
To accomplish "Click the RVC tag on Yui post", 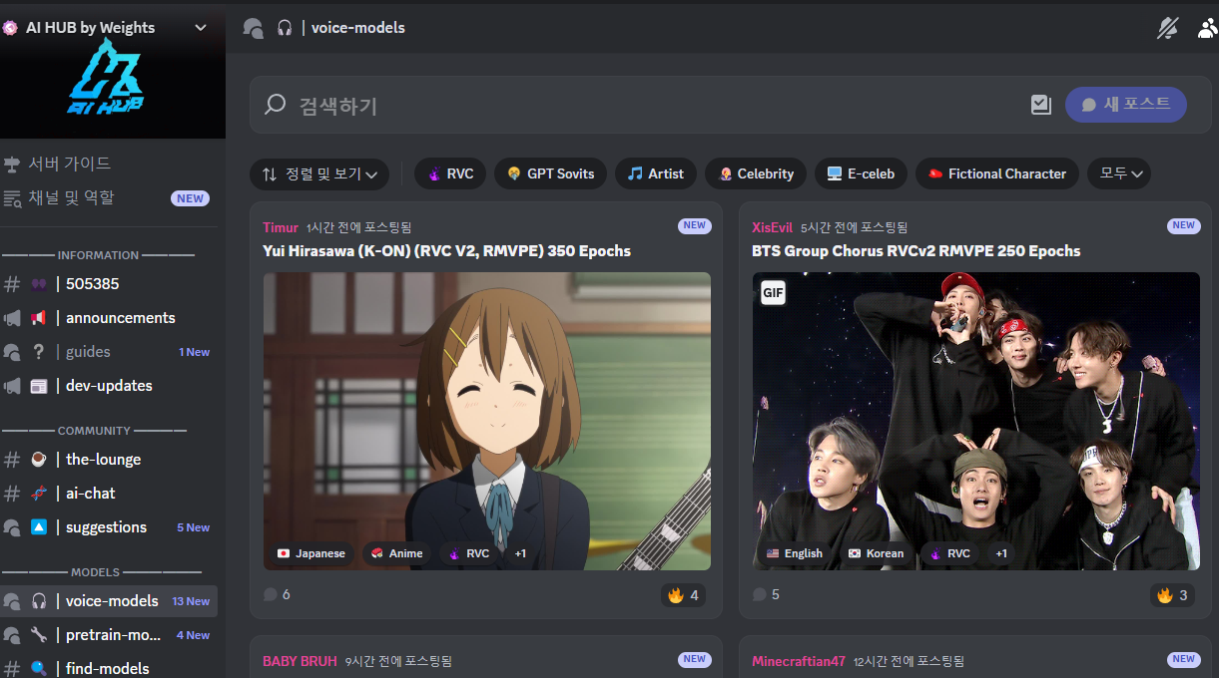I will [469, 553].
